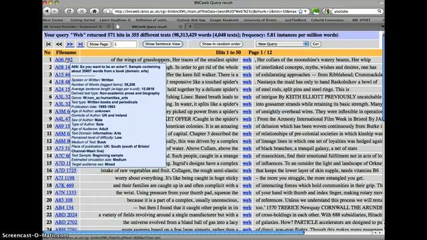The image size is (427, 240).
Task: Click the web link in row 1
Action: coord(247,59)
